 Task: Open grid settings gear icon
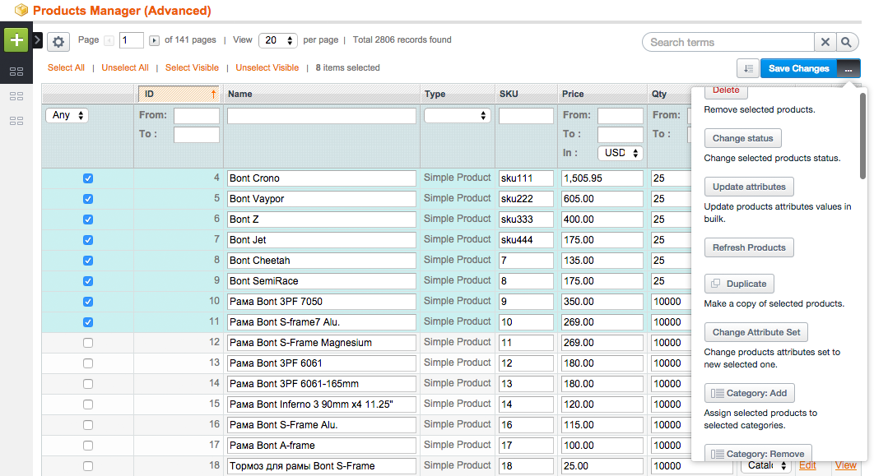[58, 42]
